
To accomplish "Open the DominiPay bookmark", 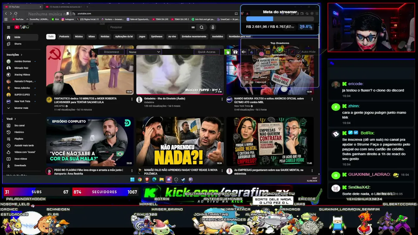I will point(38,19).
